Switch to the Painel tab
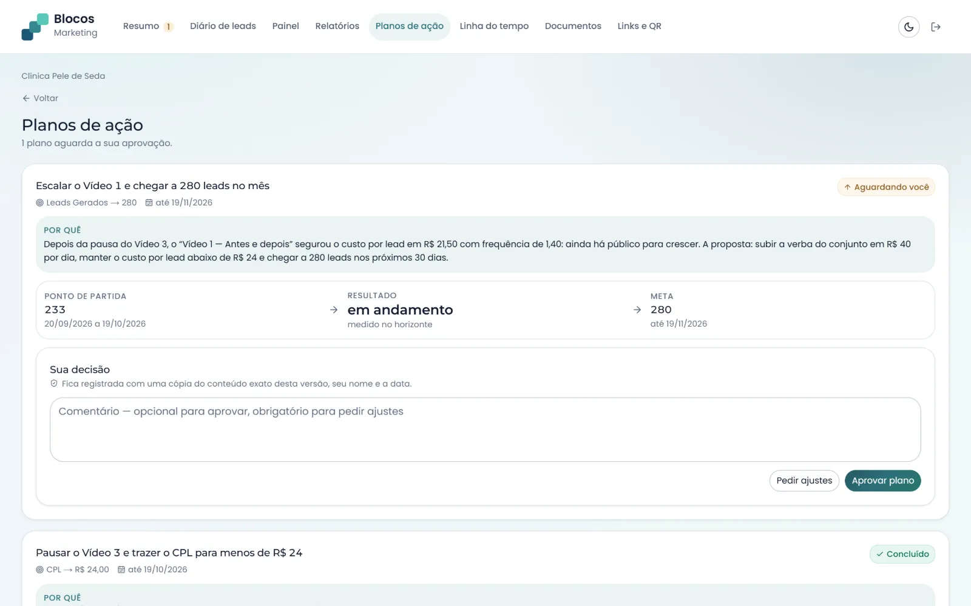 pos(285,26)
